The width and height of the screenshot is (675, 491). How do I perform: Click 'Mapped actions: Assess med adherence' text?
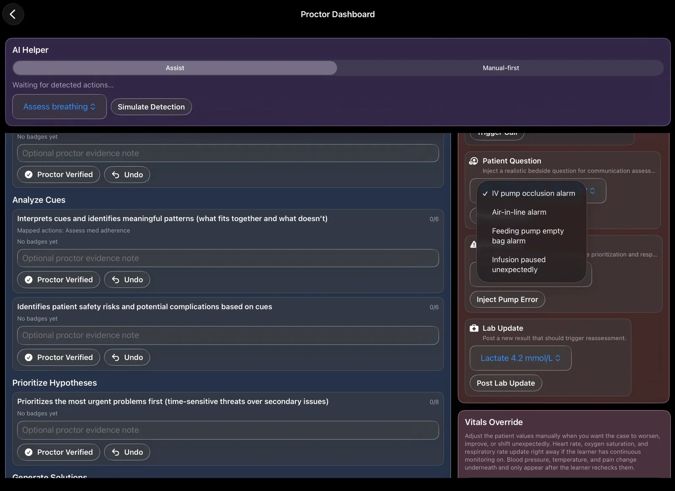73,230
